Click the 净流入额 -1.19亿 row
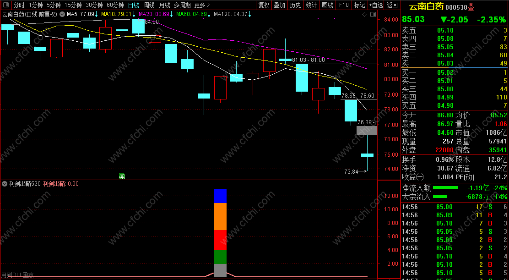 click(455, 188)
